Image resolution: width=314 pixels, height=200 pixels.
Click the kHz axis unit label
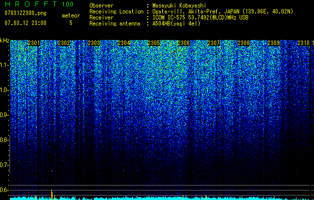pos(4,40)
